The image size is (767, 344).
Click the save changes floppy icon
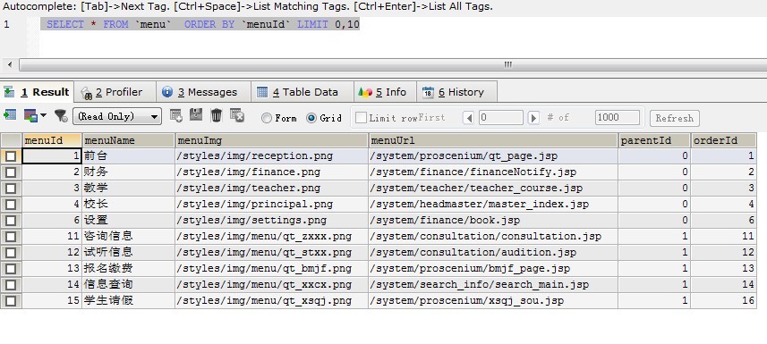(x=196, y=115)
